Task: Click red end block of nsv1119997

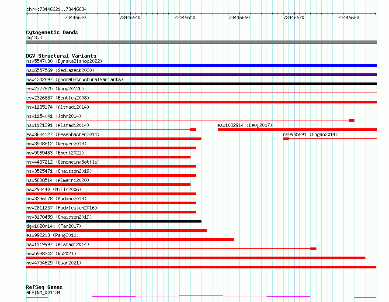Action: (x=313, y=249)
